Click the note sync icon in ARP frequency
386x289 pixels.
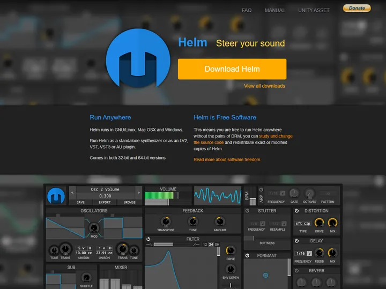coord(283,193)
